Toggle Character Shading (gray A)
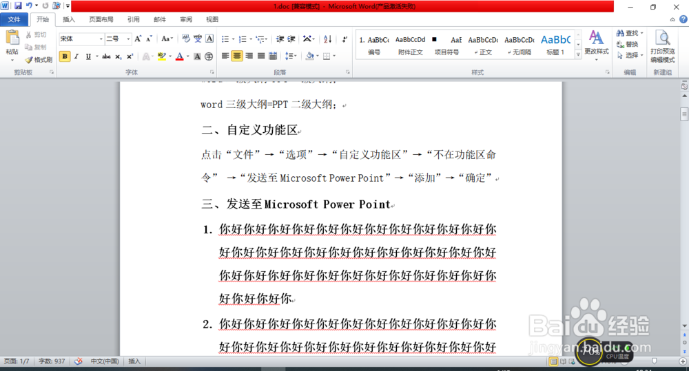This screenshot has height=371, width=689. click(197, 56)
